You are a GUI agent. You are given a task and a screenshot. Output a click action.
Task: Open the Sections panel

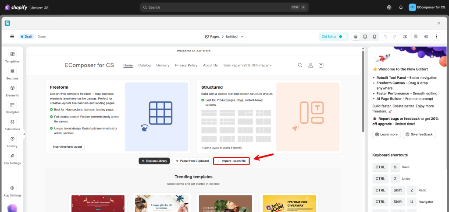(12, 73)
